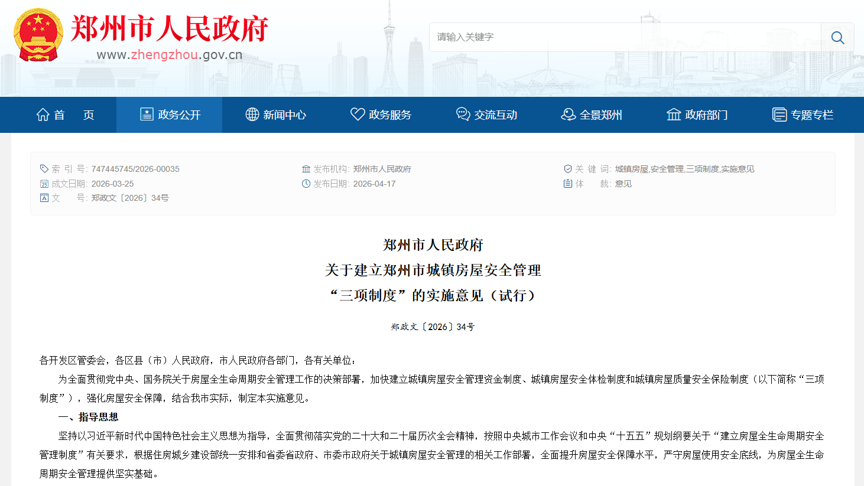This screenshot has height=486, width=864.
Task: Click the 城镇房屋 keyword tag
Action: (x=631, y=169)
